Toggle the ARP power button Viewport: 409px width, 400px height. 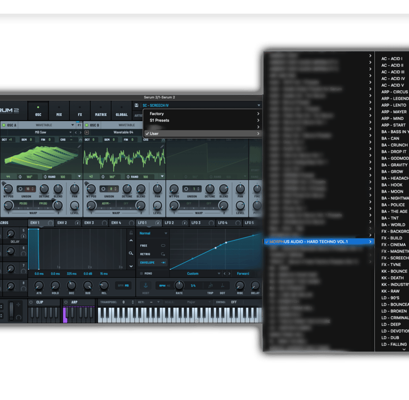click(66, 302)
